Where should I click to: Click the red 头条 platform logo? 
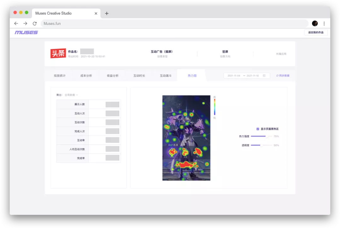pyautogui.click(x=58, y=54)
